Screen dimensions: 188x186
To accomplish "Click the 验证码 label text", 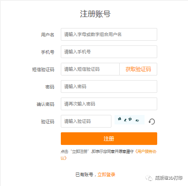I will [x=47, y=122].
